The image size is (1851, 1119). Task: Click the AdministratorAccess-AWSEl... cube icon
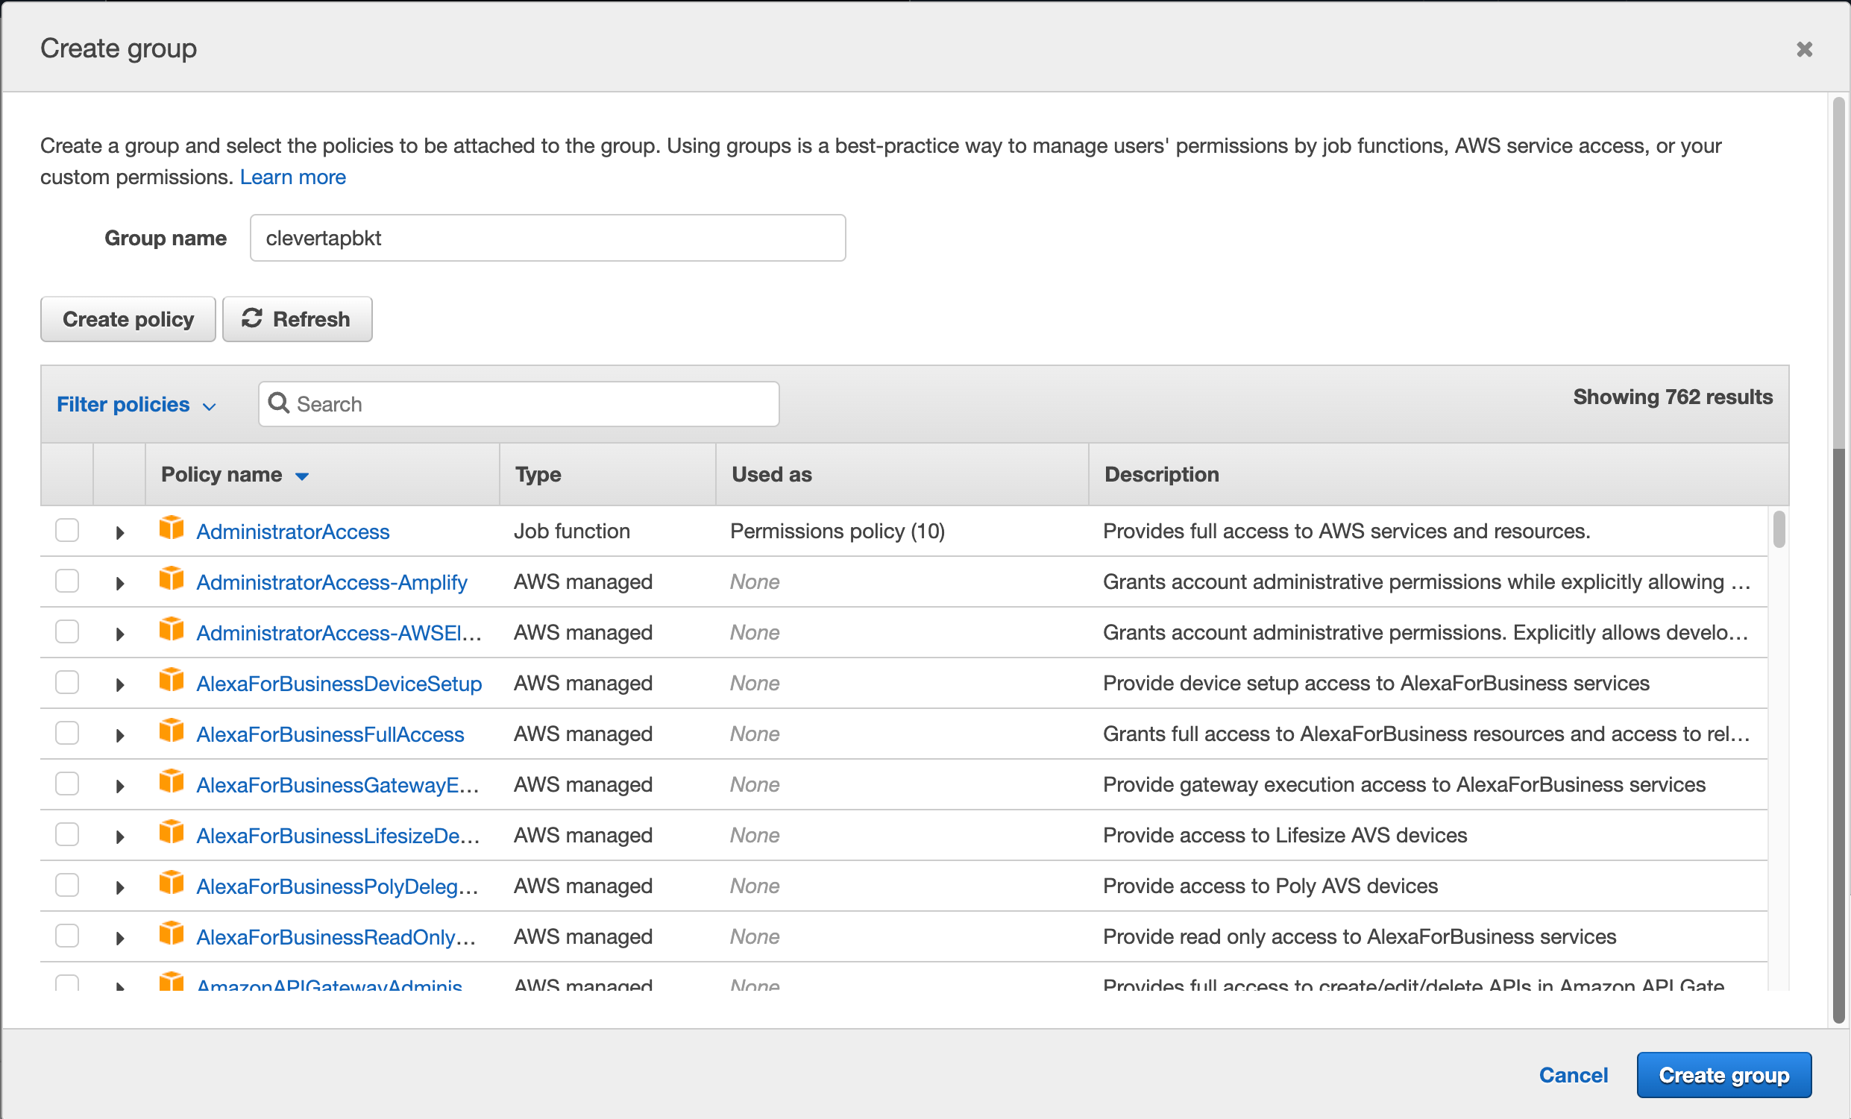point(172,629)
